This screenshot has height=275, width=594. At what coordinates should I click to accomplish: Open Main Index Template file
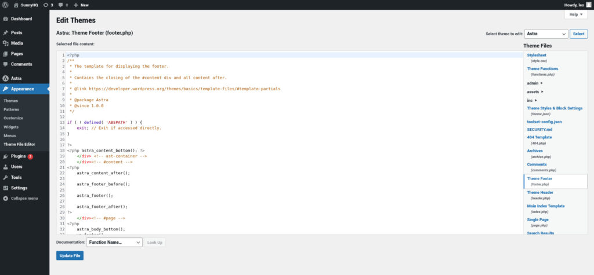pyautogui.click(x=545, y=209)
